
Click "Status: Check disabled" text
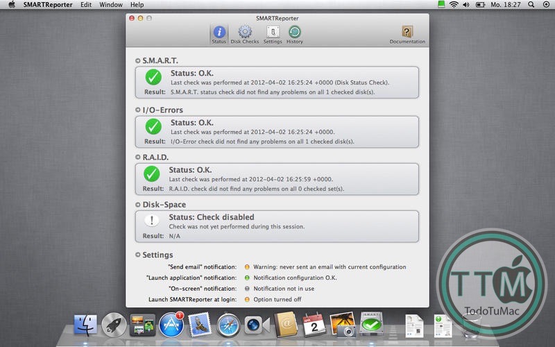tap(212, 217)
